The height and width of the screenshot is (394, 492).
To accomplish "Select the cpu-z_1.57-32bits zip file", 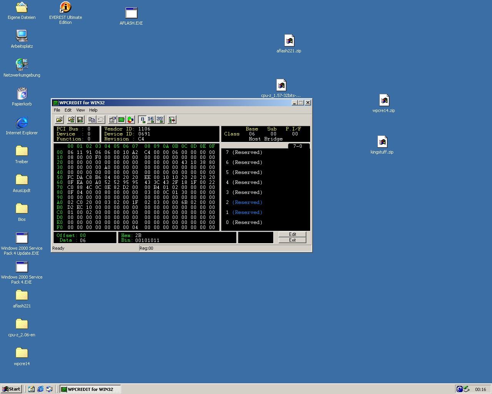I will (x=281, y=88).
